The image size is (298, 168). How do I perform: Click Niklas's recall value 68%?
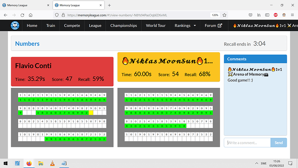click(x=204, y=74)
